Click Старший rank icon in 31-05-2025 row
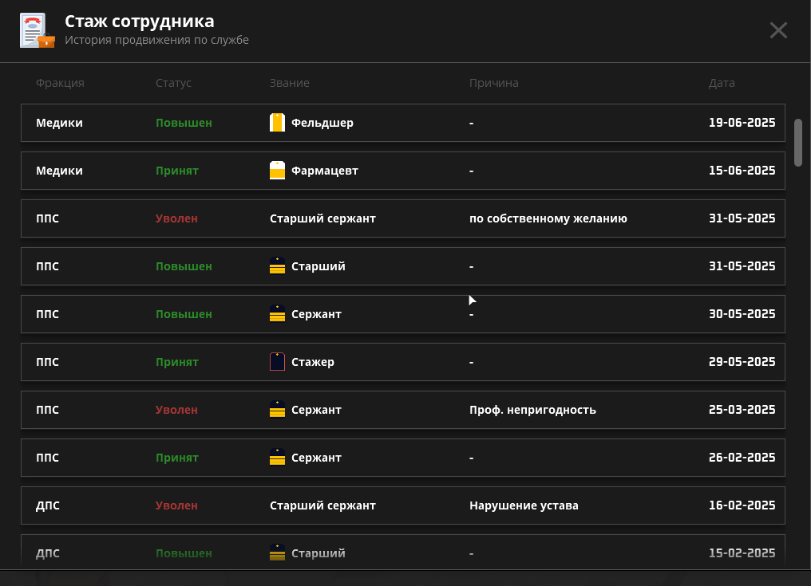Image resolution: width=811 pixels, height=586 pixels. (277, 266)
